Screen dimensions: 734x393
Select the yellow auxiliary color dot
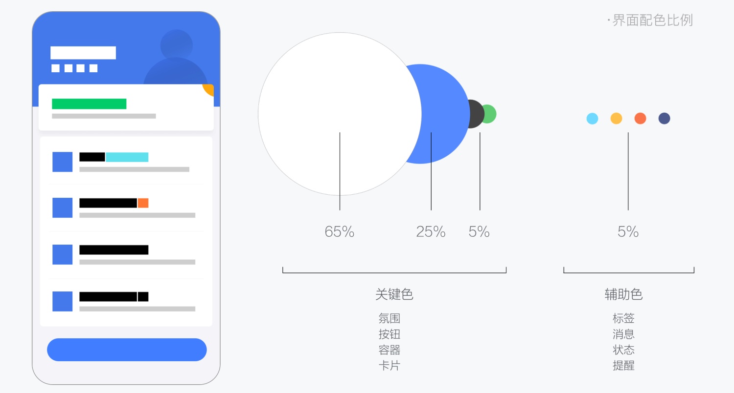click(x=616, y=118)
